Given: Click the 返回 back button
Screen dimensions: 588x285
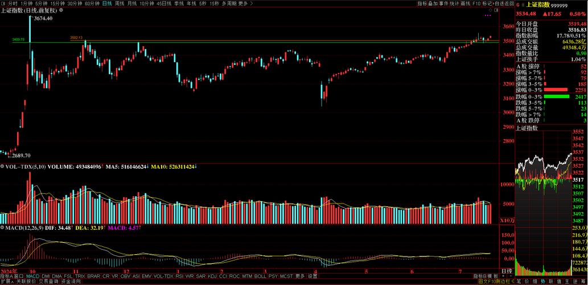Looking at the screenshot, I should pyautogui.click(x=509, y=3).
